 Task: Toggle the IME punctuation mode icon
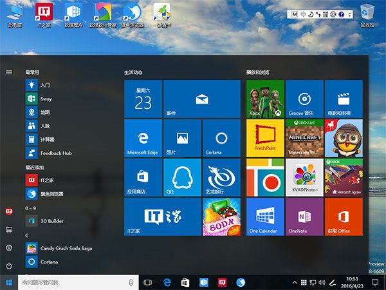tap(318, 14)
